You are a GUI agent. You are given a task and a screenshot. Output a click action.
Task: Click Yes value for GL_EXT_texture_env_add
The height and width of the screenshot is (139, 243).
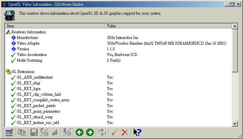click(x=110, y=123)
